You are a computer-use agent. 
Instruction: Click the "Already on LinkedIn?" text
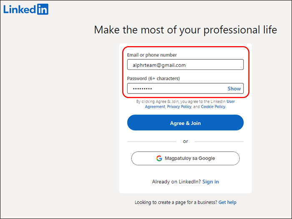[x=176, y=182]
